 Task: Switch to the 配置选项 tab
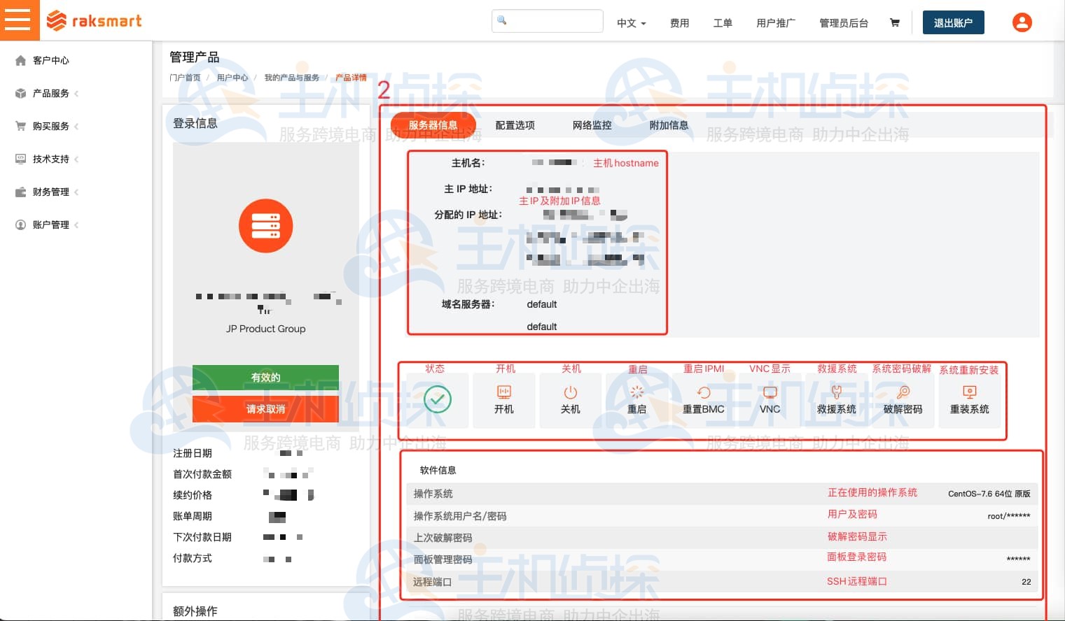pyautogui.click(x=515, y=124)
